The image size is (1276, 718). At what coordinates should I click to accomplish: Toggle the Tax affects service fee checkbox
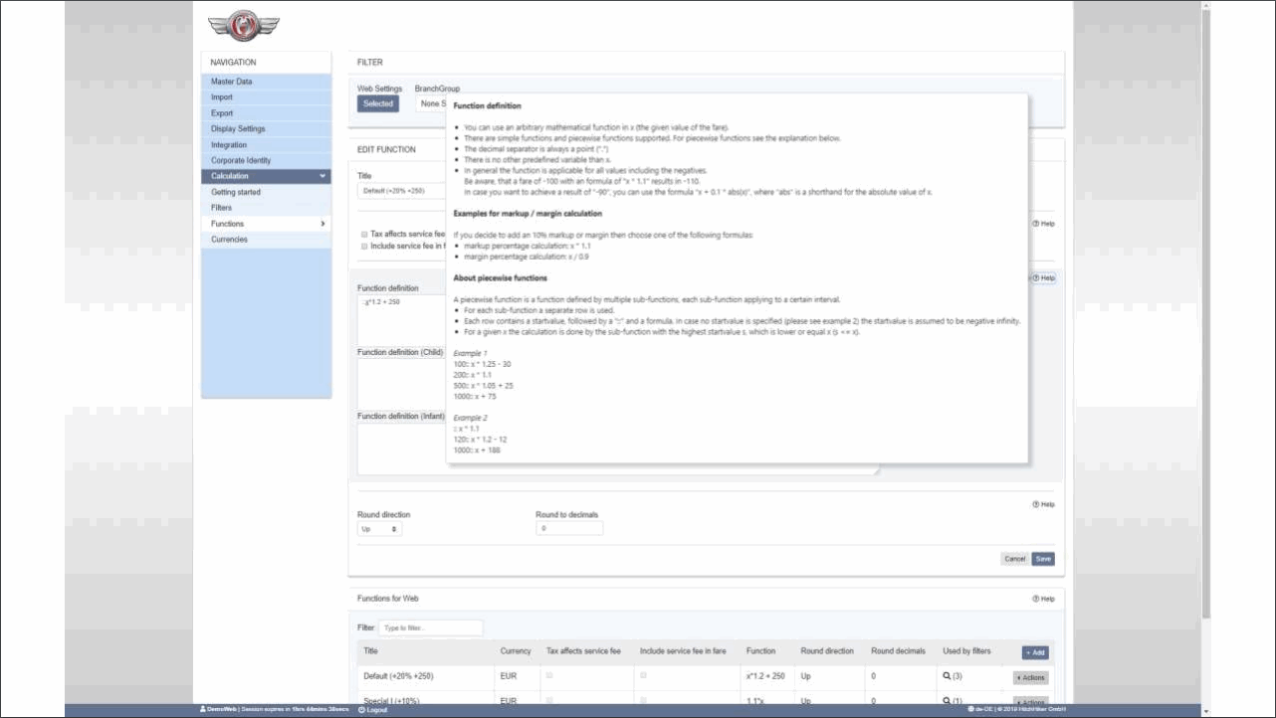364,234
